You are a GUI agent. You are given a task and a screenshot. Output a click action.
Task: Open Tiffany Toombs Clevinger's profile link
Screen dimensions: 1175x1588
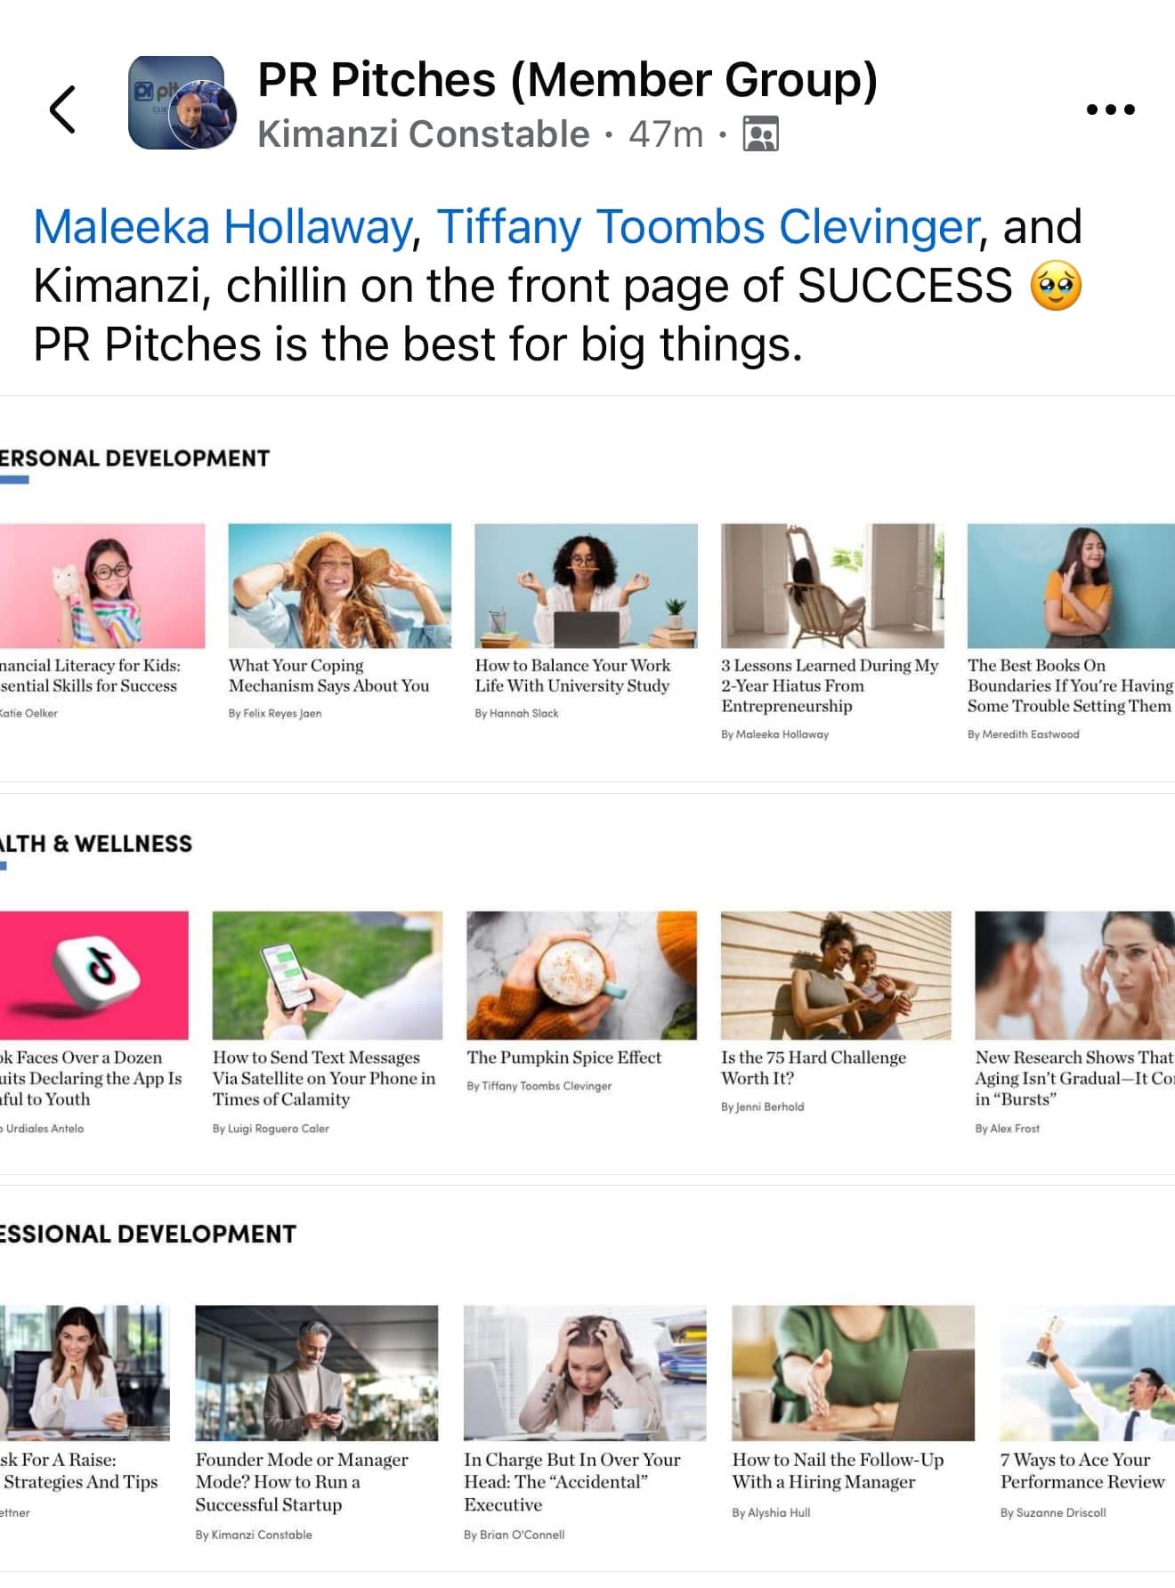[708, 226]
